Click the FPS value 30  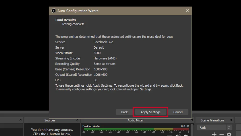coord(95,80)
